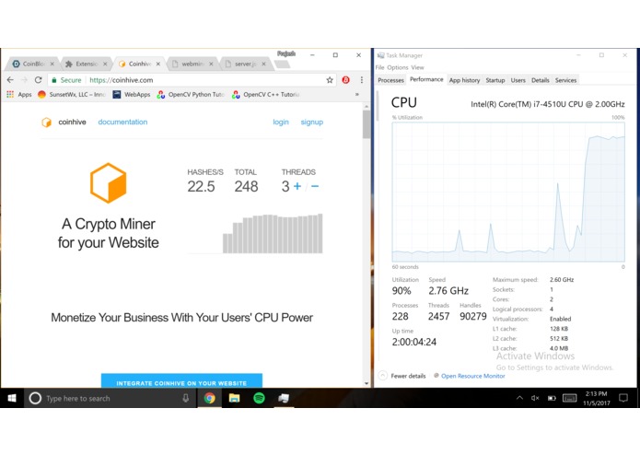
Task: Open WebApps bookmark
Action: click(x=132, y=94)
